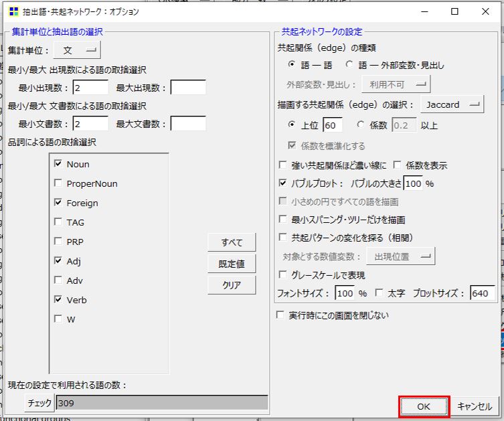Viewport: 504px width, 421px height.
Task: Enable the PRP checkbox
Action: point(58,242)
